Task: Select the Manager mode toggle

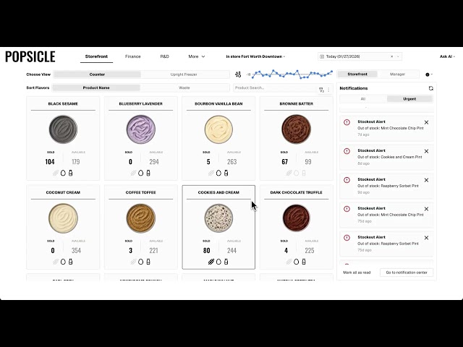Action: coord(397,74)
